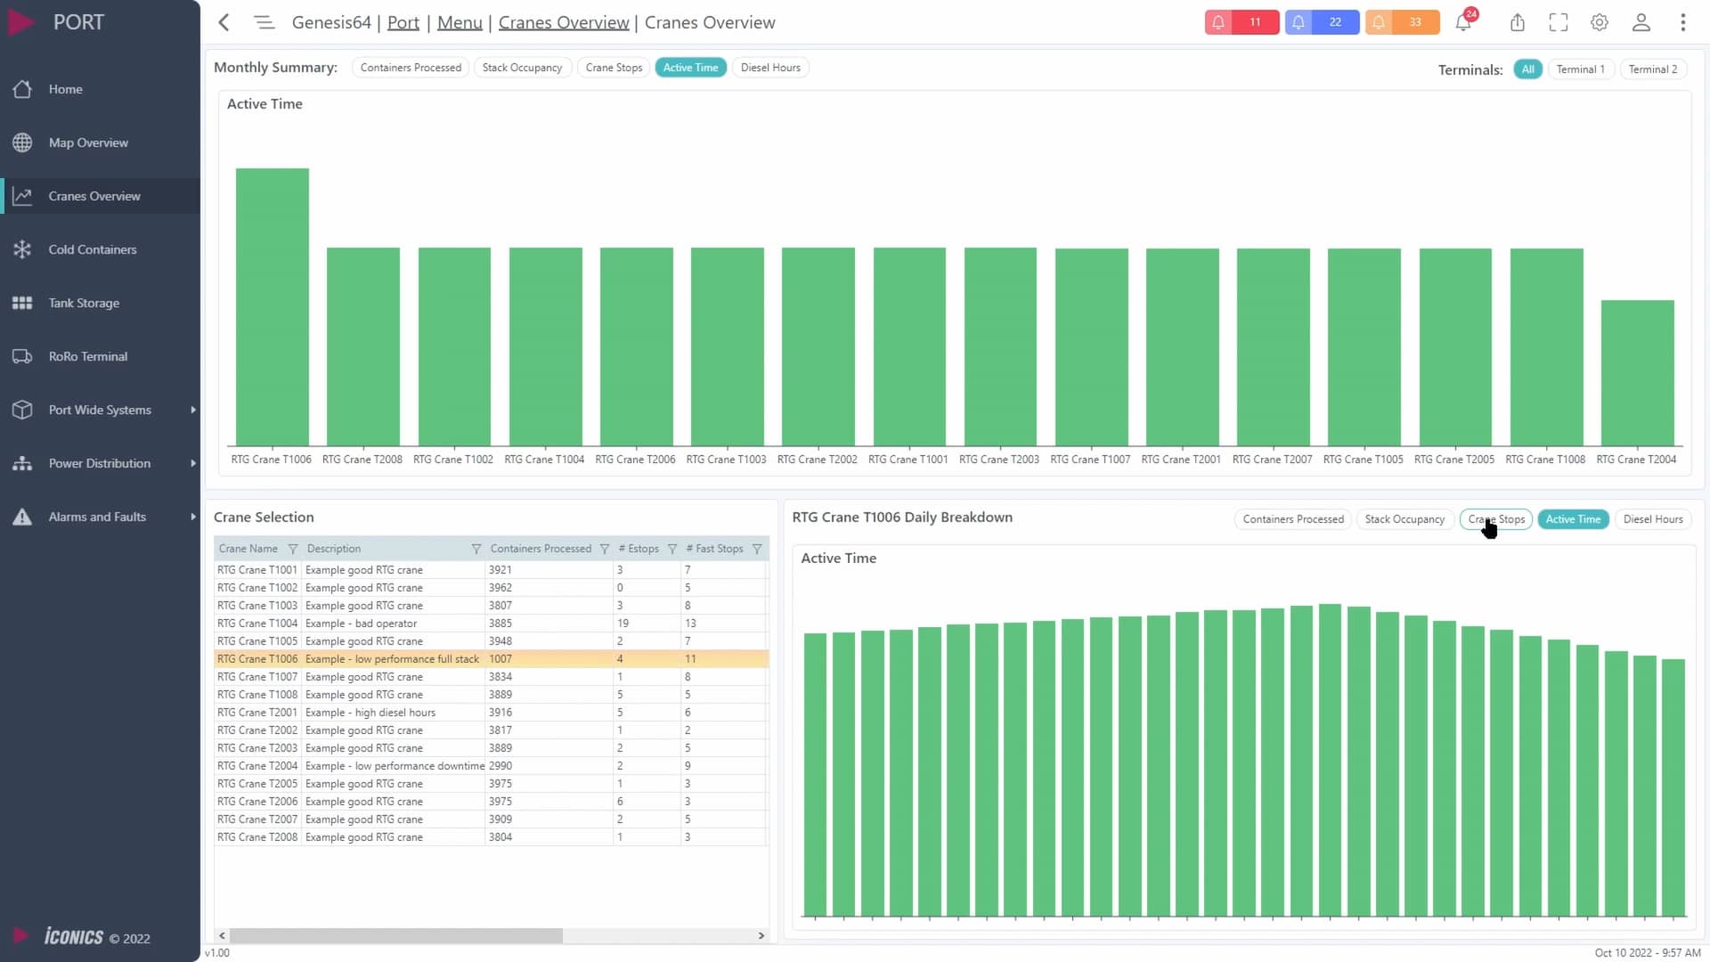Click the back arrow icon
This screenshot has height=962, width=1710.
(224, 22)
